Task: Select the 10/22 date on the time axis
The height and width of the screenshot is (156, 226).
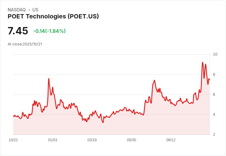Action: pos(13,140)
